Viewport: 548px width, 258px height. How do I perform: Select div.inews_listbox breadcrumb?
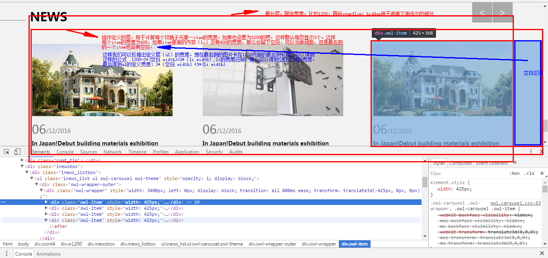tap(139, 244)
